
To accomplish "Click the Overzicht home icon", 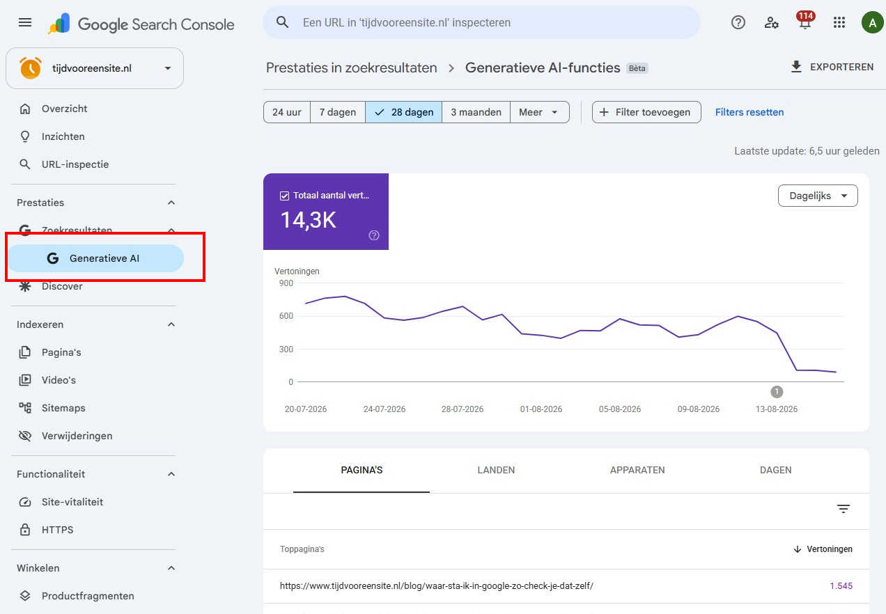I will tap(25, 109).
